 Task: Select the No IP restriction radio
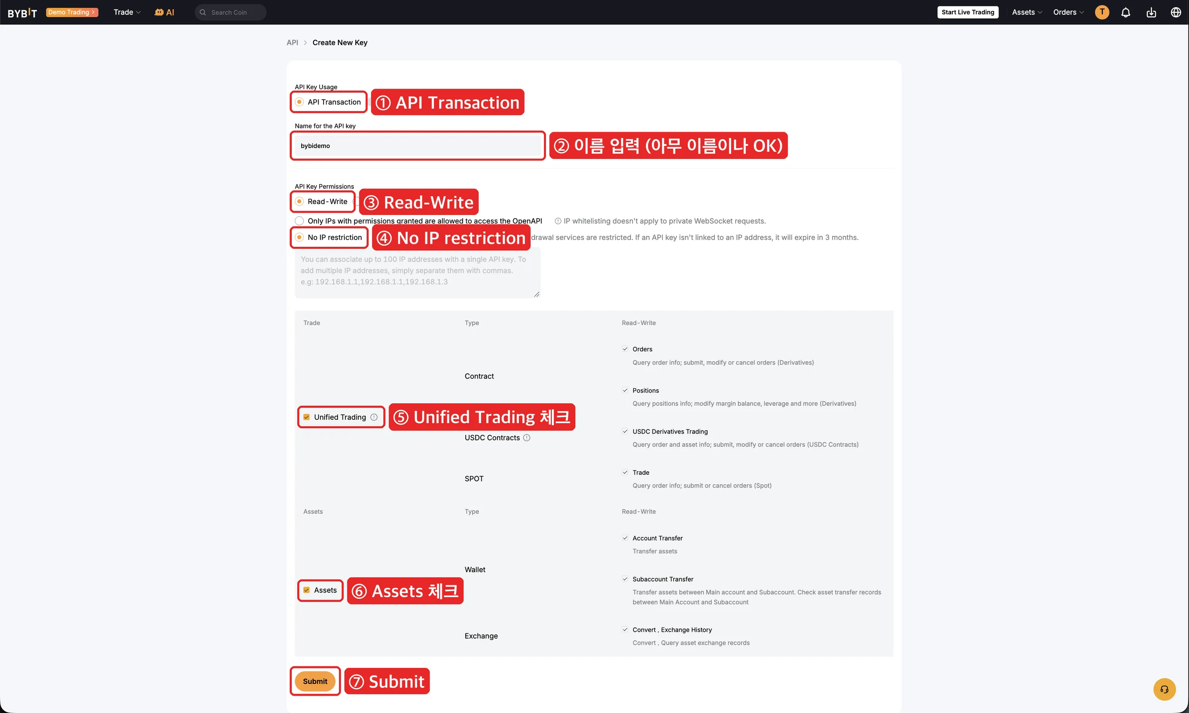coord(299,237)
